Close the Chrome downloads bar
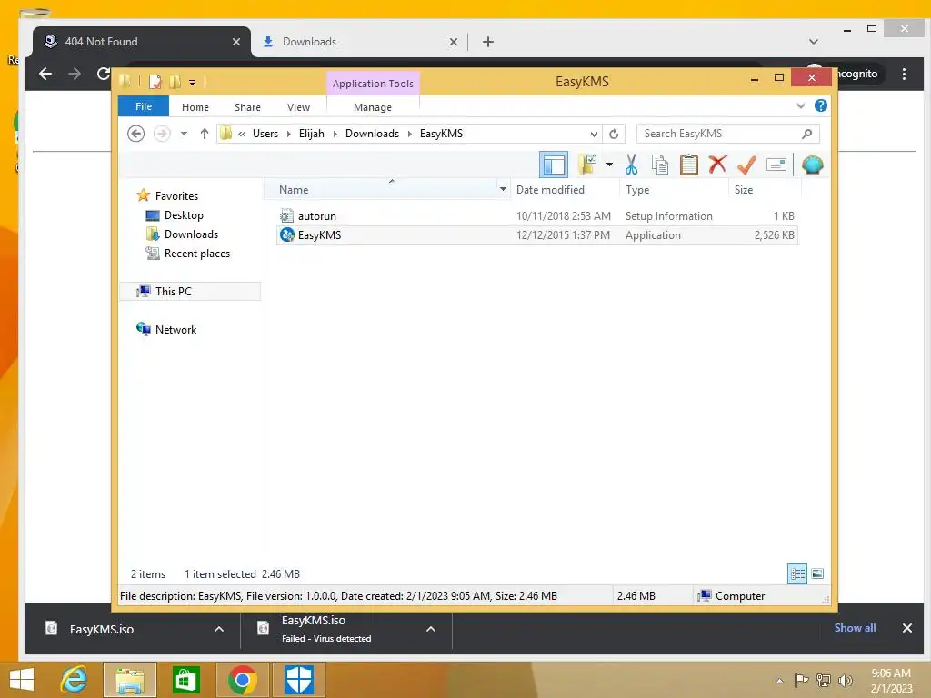 [x=906, y=628]
